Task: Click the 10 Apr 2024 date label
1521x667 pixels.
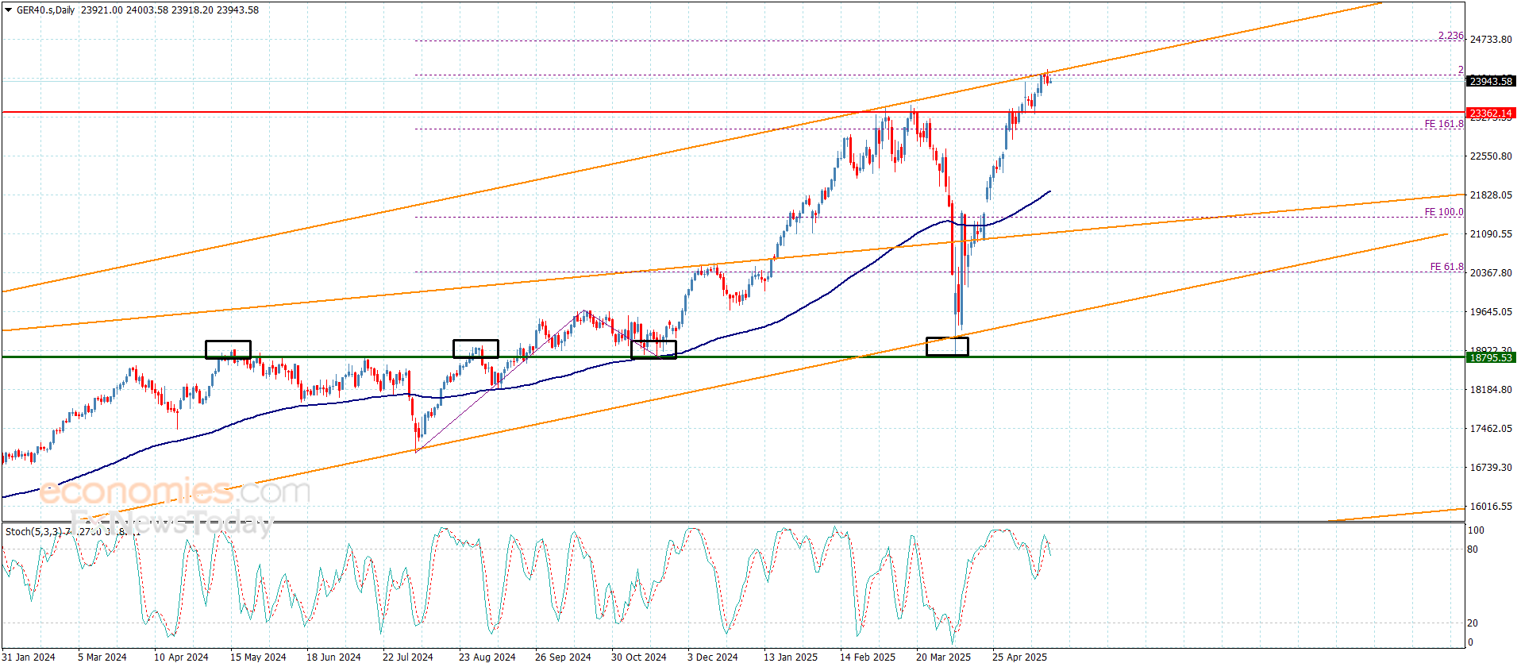Action: [181, 657]
